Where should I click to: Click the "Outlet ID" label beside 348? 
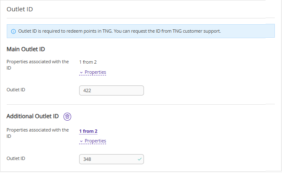click(x=17, y=158)
